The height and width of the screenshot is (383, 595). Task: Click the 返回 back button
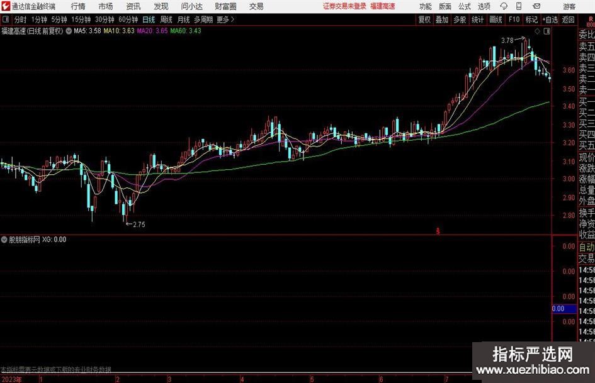click(x=568, y=19)
